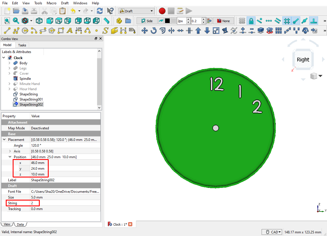Viewport: 327px width, 236px height.
Task: Toggle snap to parallel
Action: tap(278, 21)
